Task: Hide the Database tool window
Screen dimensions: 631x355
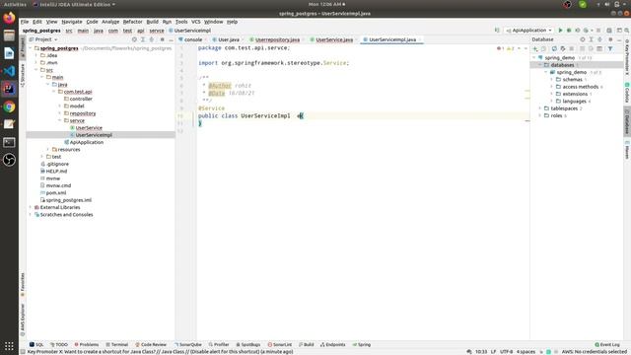Action: pos(619,39)
